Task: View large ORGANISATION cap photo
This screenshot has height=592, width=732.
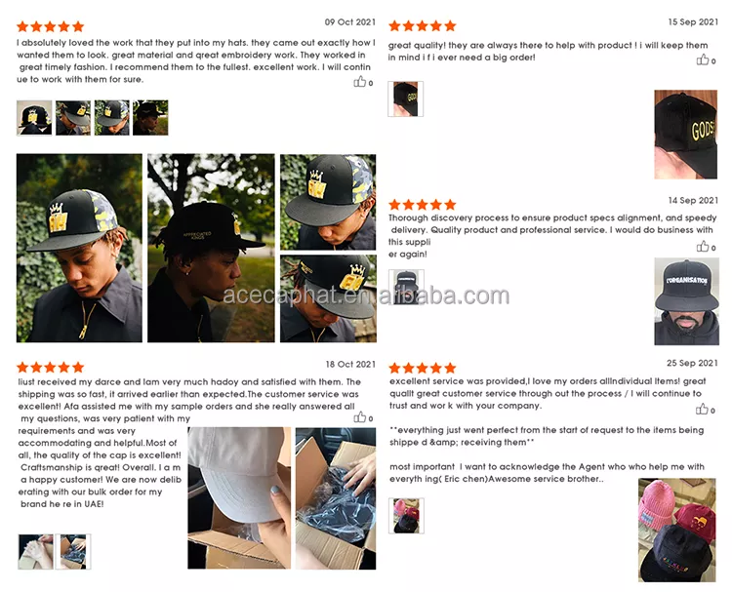Action: click(686, 301)
